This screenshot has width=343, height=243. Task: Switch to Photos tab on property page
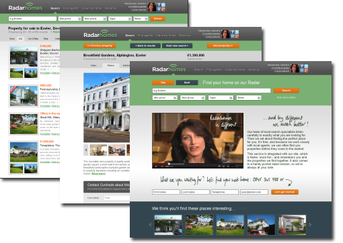[111, 65]
